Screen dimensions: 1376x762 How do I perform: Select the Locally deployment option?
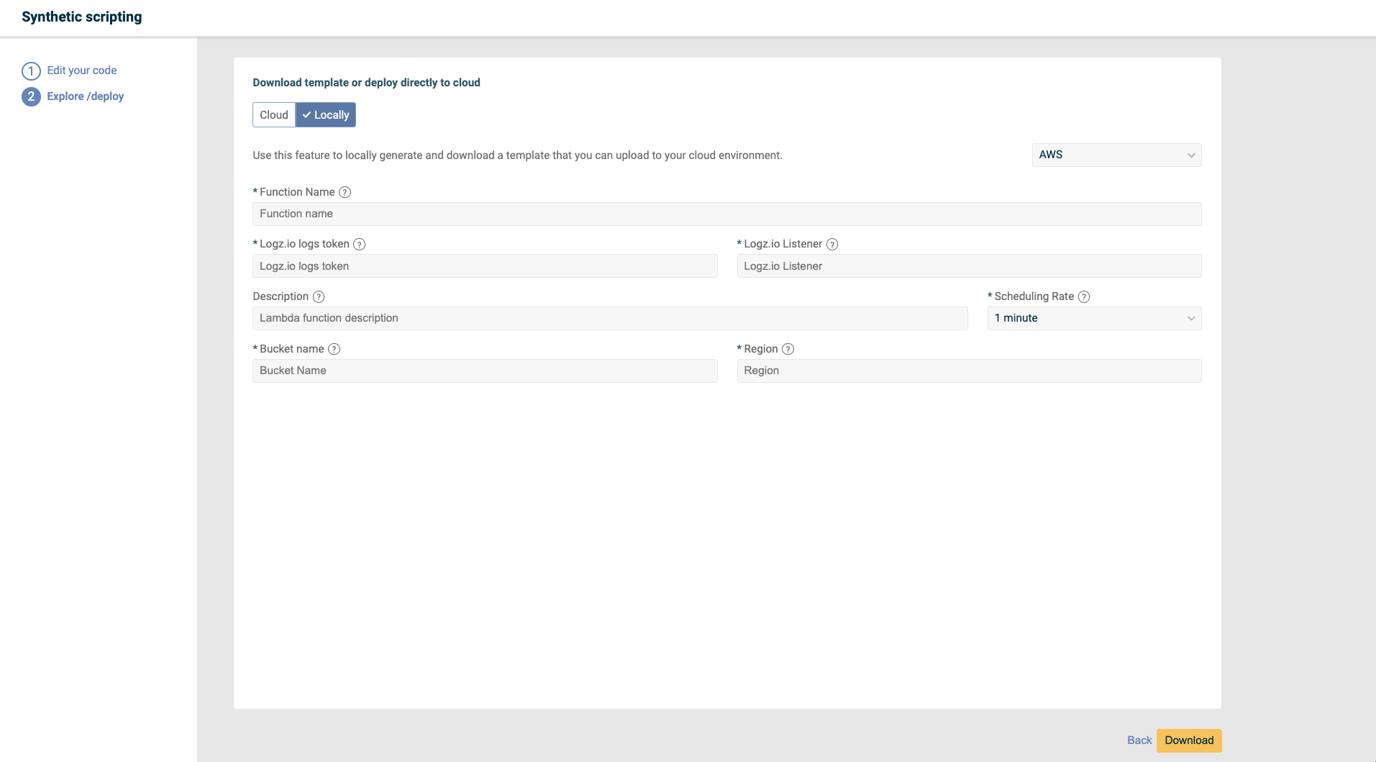(x=326, y=115)
